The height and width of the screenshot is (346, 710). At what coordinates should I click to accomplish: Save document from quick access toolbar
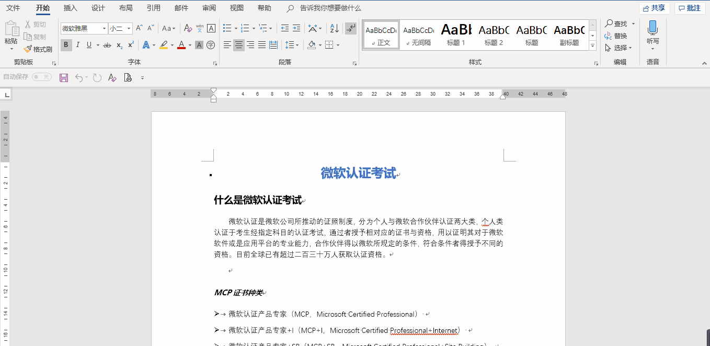64,78
